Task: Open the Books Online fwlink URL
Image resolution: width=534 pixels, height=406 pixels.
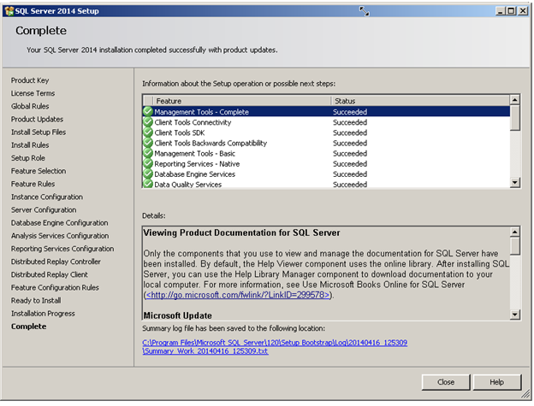Action: (x=238, y=295)
